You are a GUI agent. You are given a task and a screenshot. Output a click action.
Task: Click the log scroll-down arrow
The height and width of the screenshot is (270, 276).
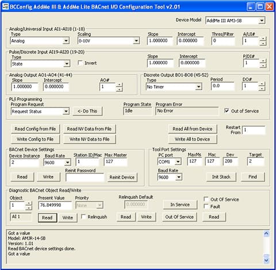tap(266, 260)
